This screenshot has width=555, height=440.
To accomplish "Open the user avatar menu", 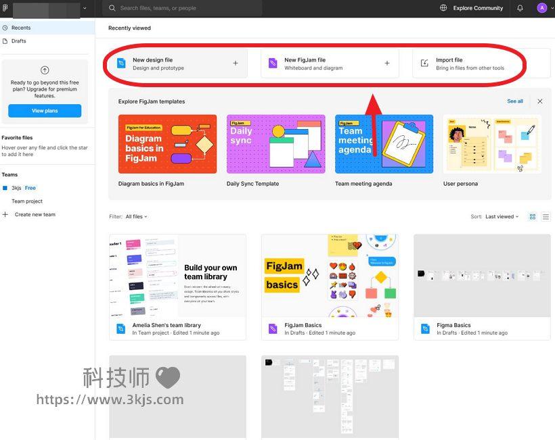I will (542, 8).
